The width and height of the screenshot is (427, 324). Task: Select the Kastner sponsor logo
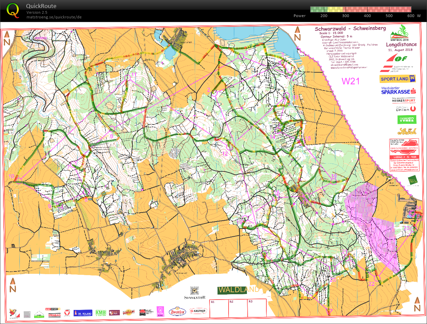click(x=197, y=311)
